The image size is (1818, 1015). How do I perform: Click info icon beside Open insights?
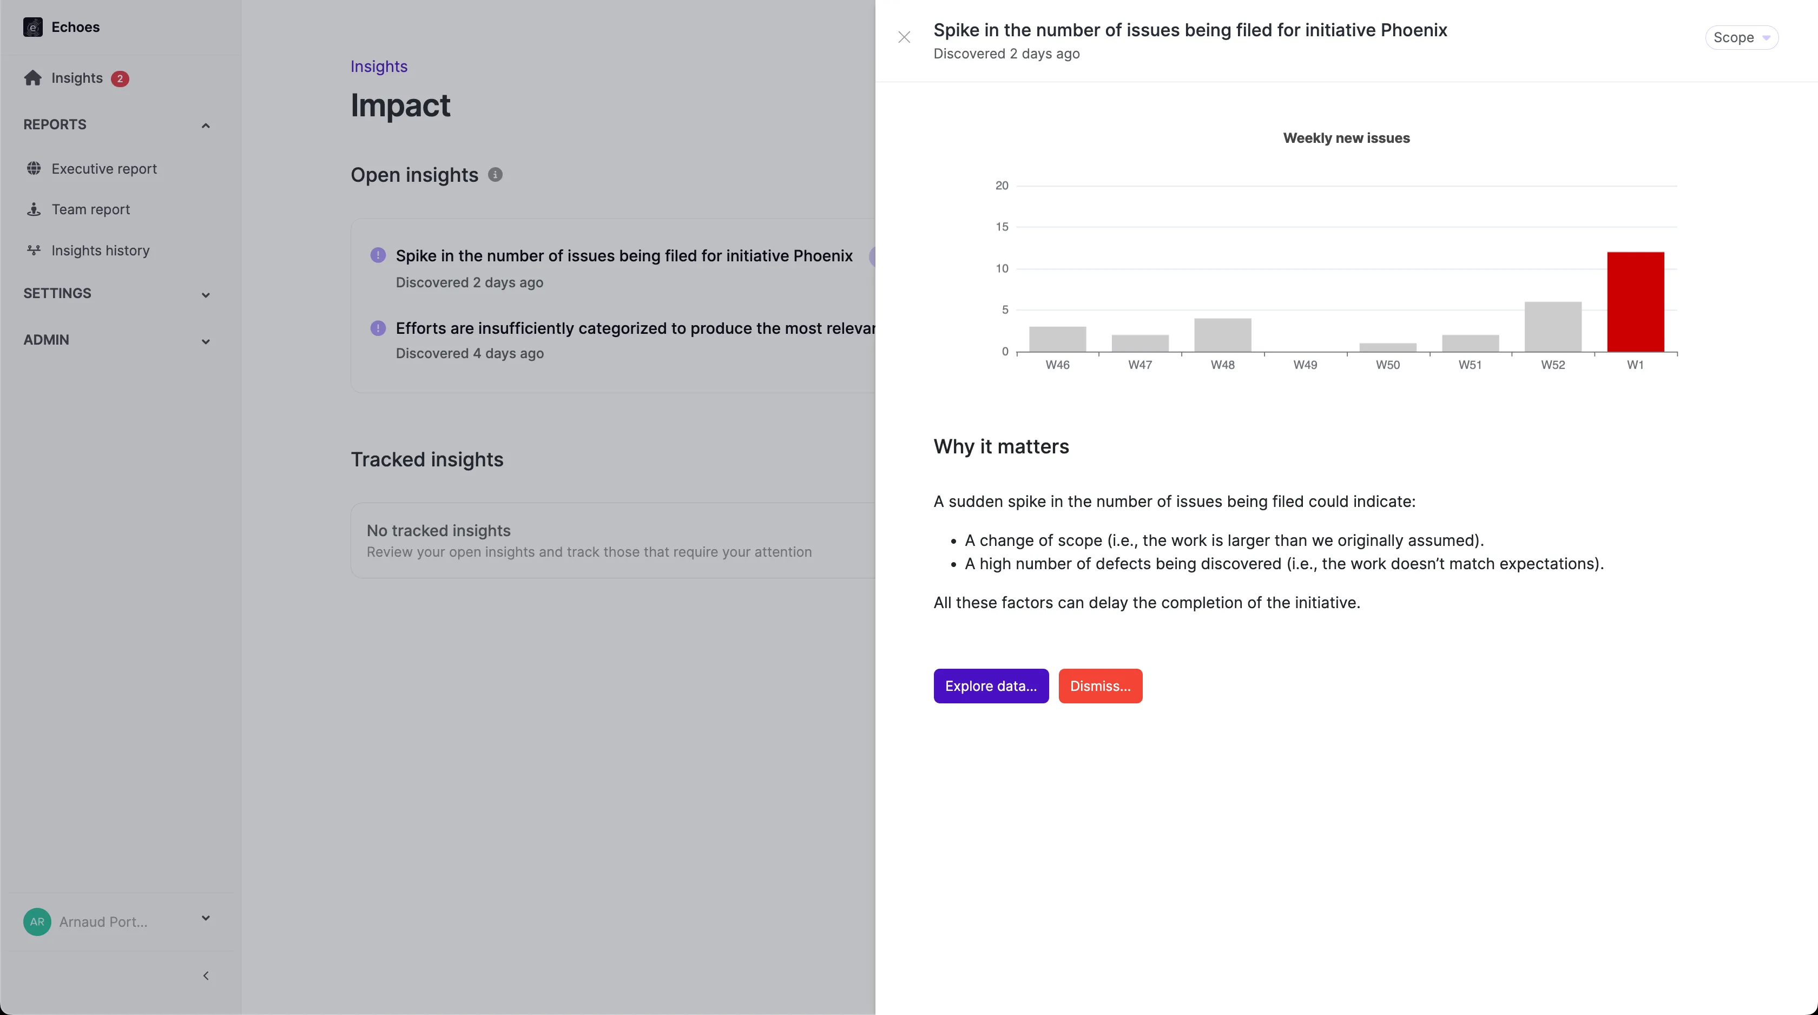click(x=496, y=175)
